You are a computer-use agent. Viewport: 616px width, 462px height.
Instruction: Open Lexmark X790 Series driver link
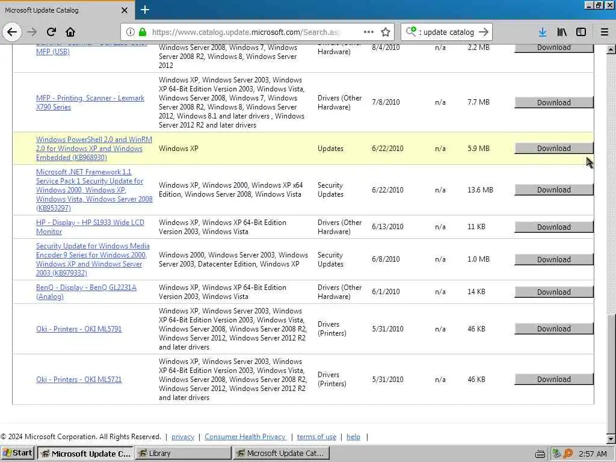pos(90,102)
